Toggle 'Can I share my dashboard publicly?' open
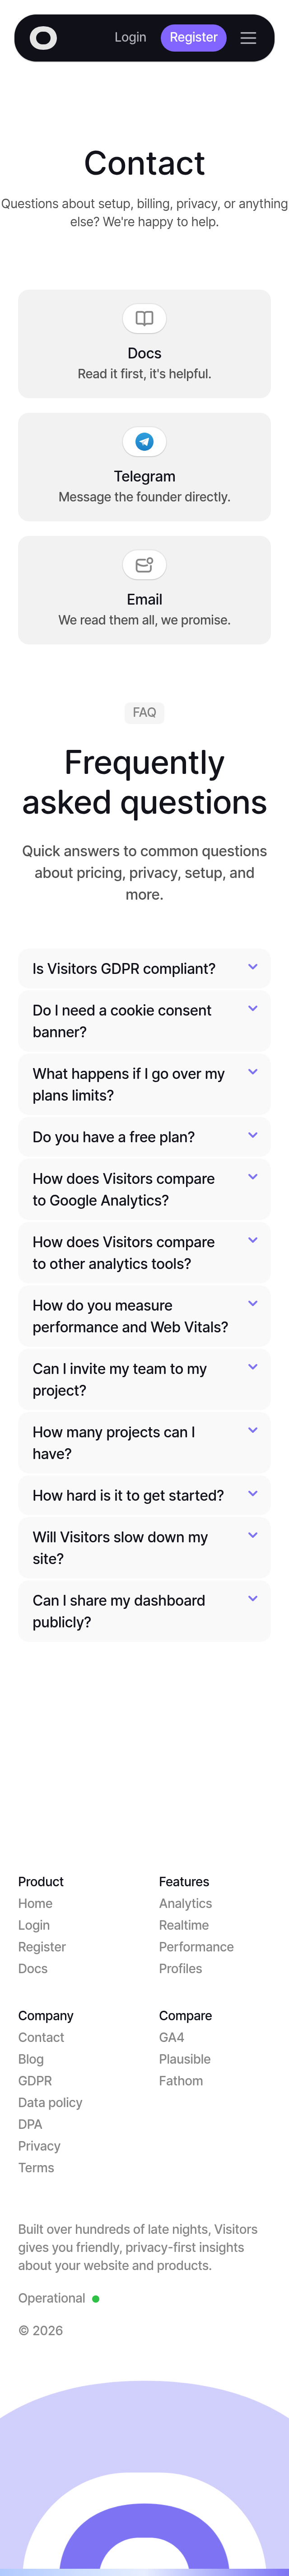Image resolution: width=289 pixels, height=2576 pixels. click(x=144, y=1611)
